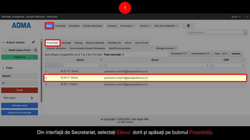Expand the Formulare dropdown menu
250x140 pixels.
click(127, 26)
